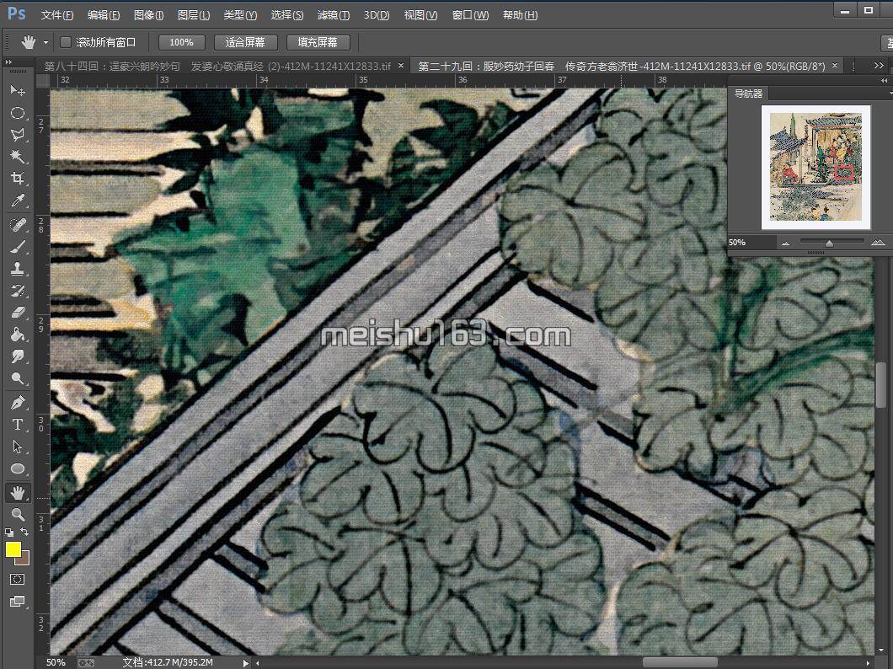
Task: Change the screen mode
Action: [x=18, y=602]
